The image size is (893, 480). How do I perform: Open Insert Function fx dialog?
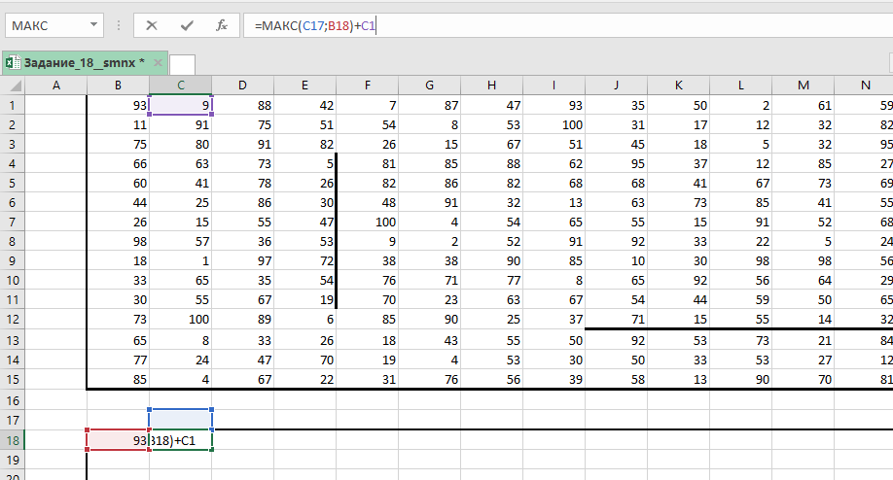(222, 25)
